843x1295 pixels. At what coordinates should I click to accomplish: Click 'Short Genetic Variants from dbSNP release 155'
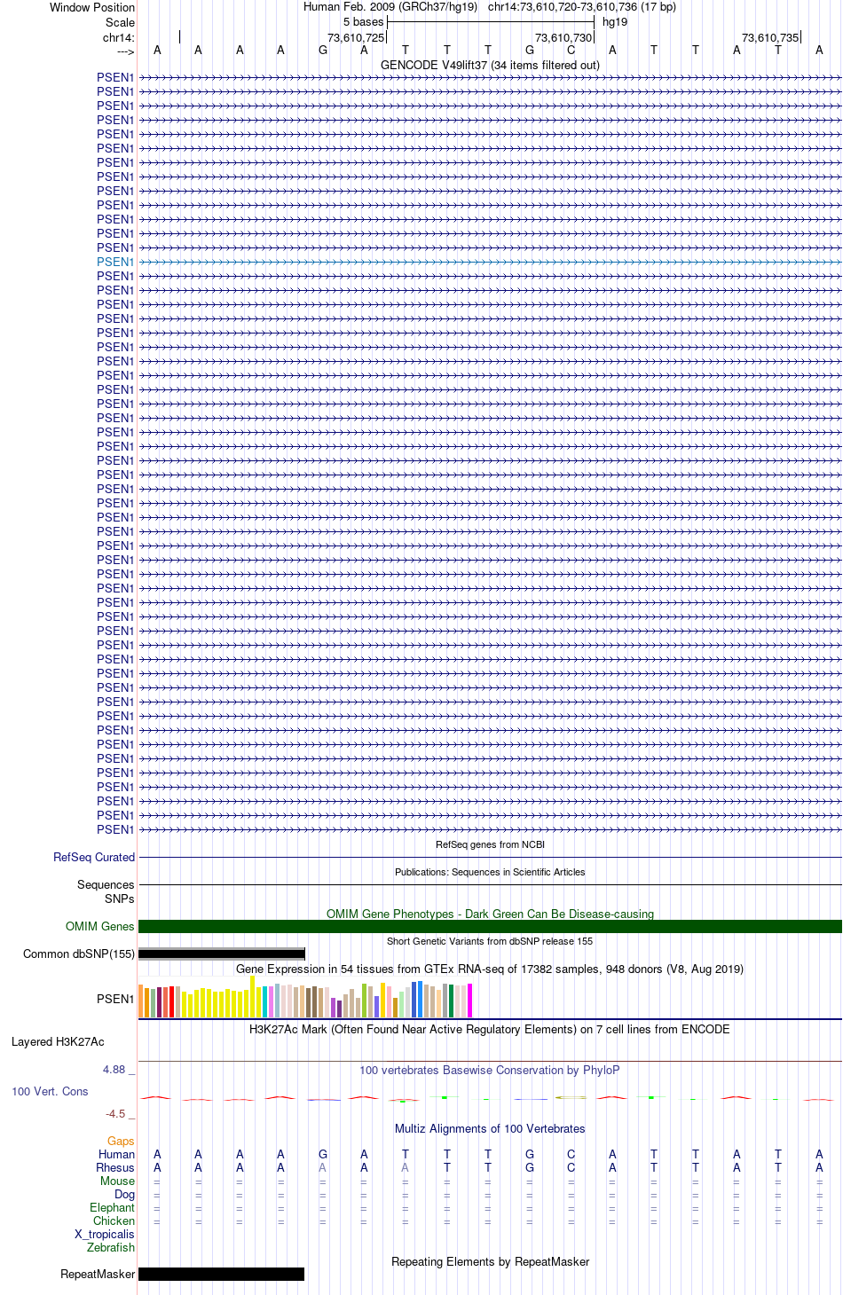pos(490,941)
